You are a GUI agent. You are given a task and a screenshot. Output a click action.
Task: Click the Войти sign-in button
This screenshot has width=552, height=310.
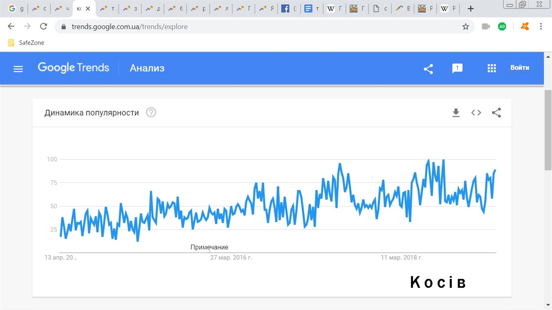(520, 68)
